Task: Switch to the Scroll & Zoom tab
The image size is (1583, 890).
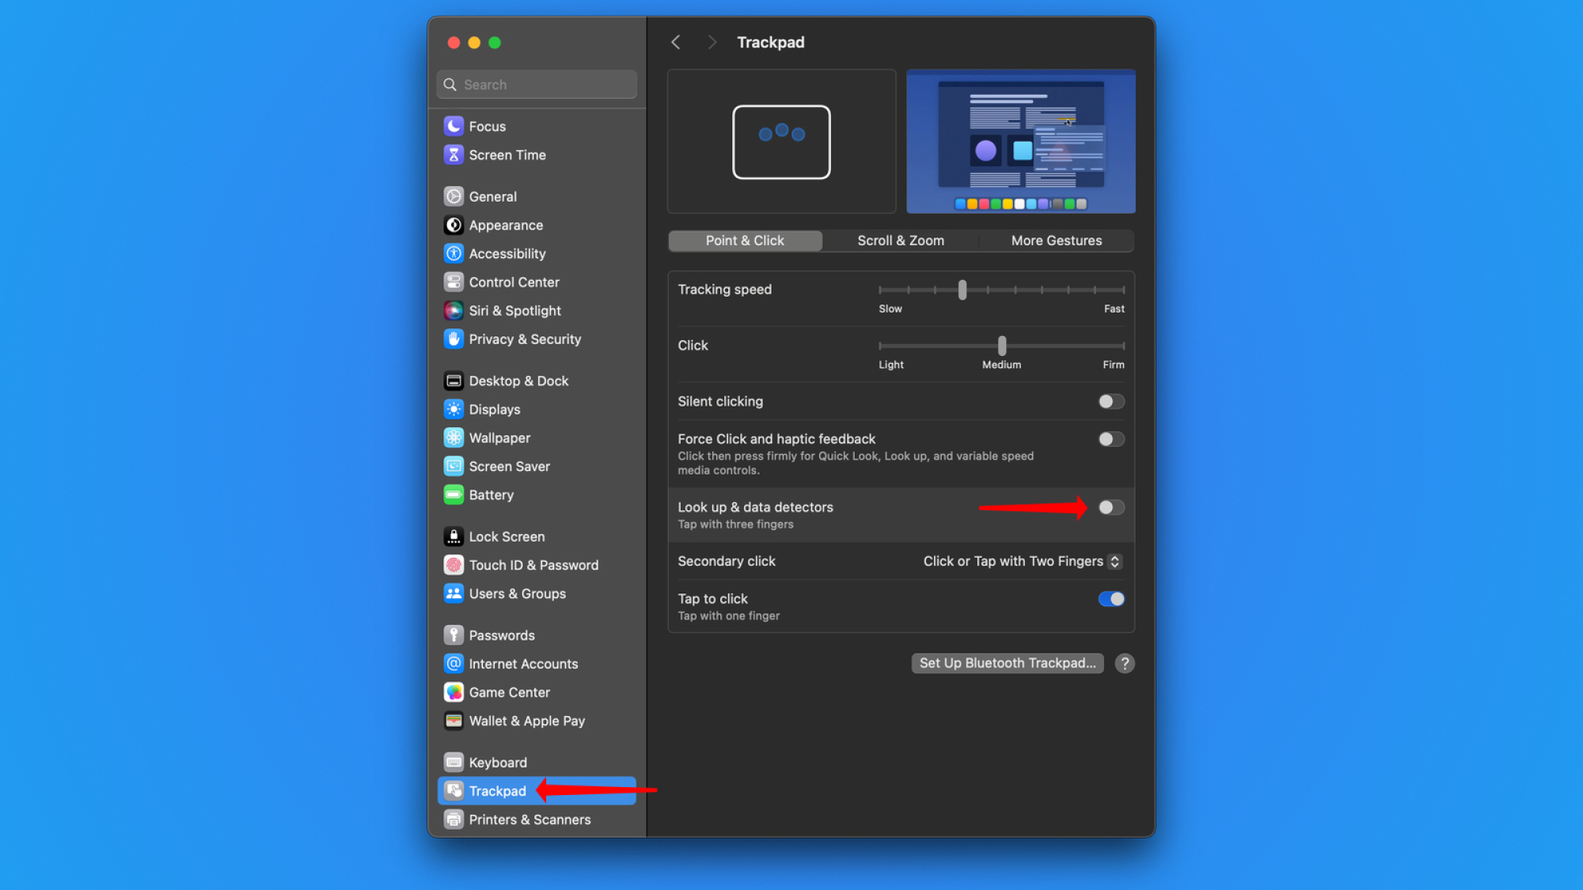Action: coord(900,240)
